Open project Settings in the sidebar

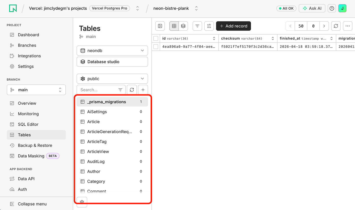point(36,66)
